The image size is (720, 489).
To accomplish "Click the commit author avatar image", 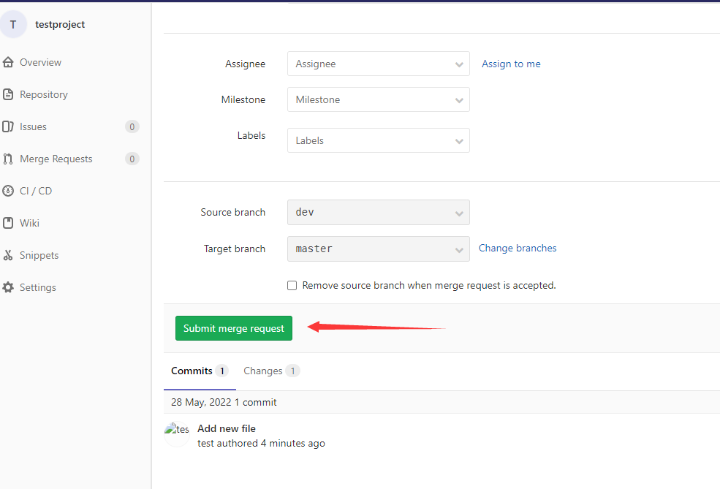I will [x=177, y=434].
